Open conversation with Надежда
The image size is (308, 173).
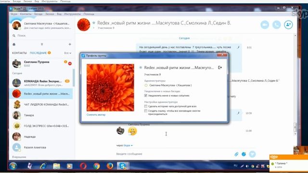(40, 136)
